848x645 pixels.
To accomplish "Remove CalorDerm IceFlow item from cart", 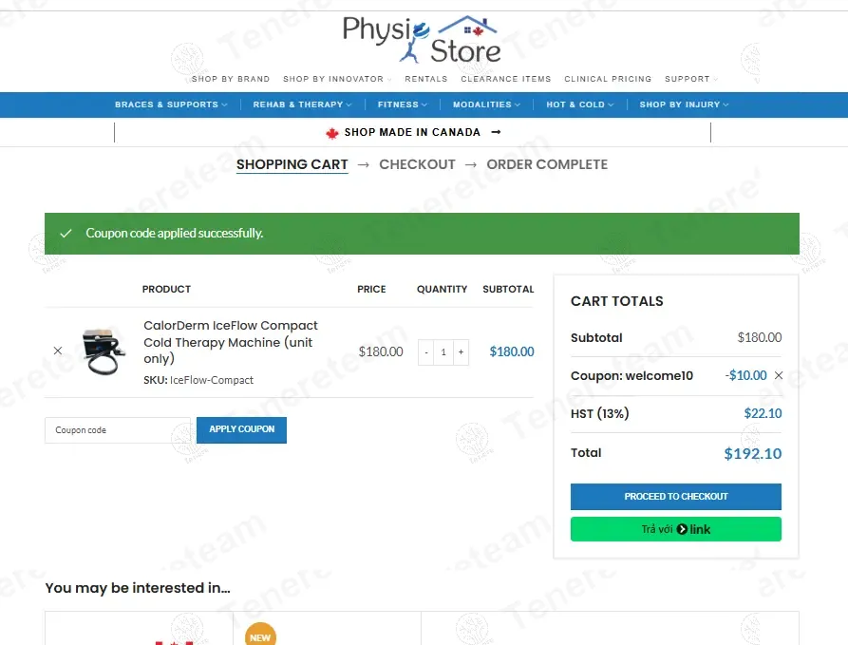I will coord(58,351).
